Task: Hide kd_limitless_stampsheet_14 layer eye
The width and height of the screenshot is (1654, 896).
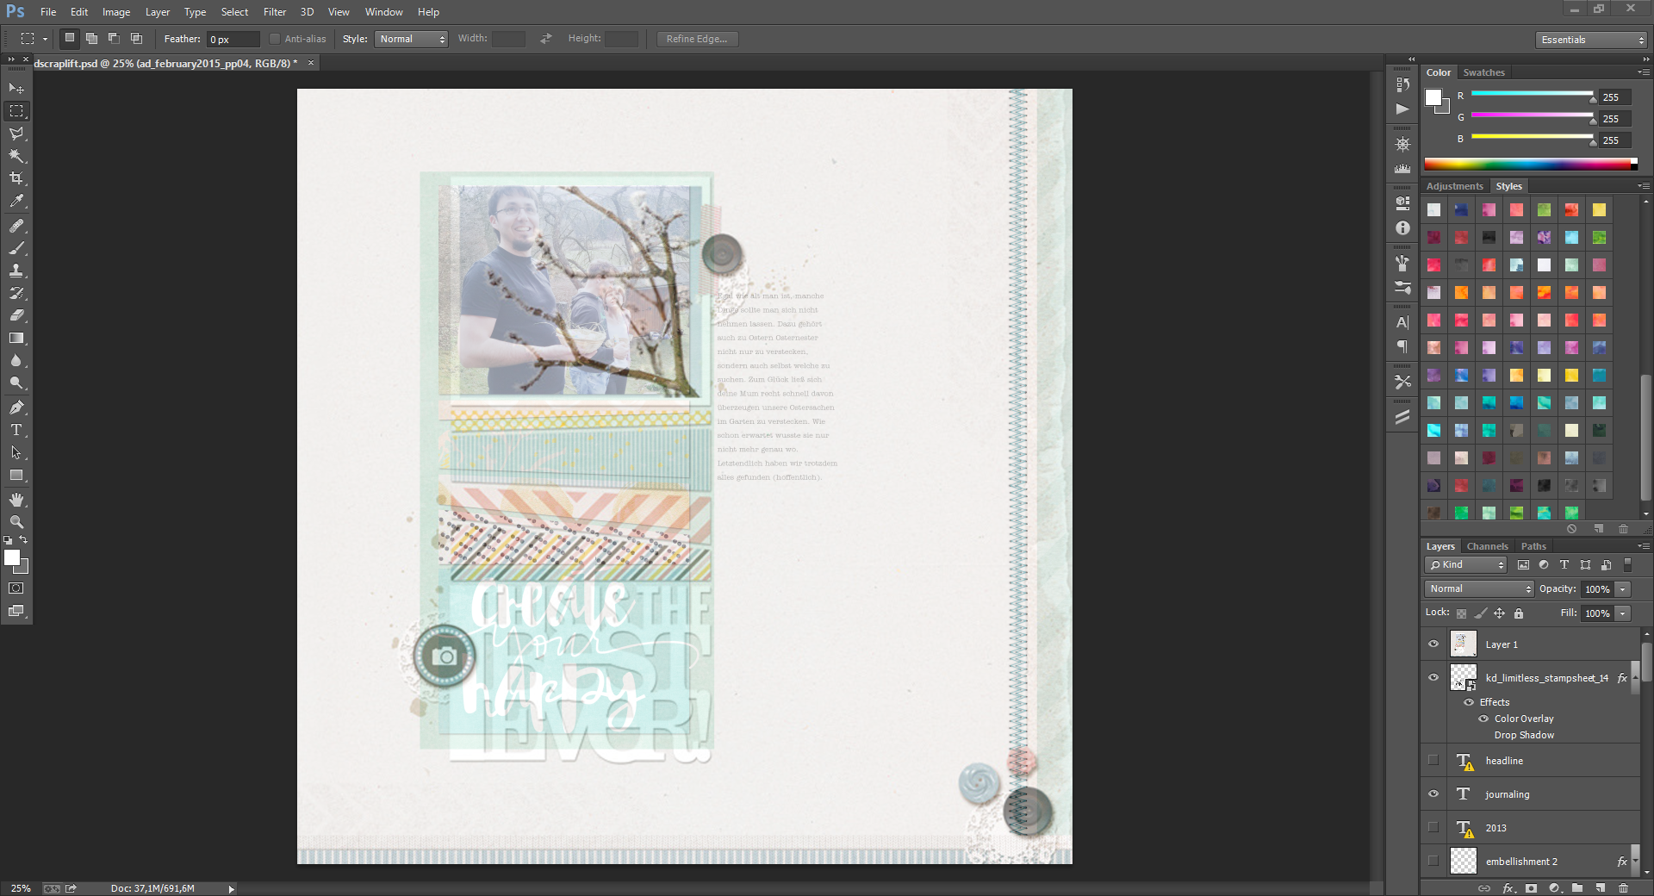Action: [1433, 677]
